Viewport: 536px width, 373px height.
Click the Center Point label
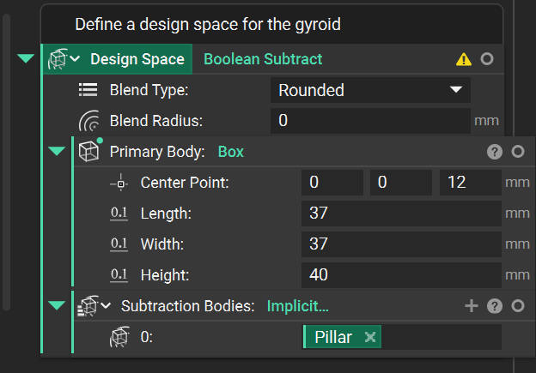pos(185,183)
